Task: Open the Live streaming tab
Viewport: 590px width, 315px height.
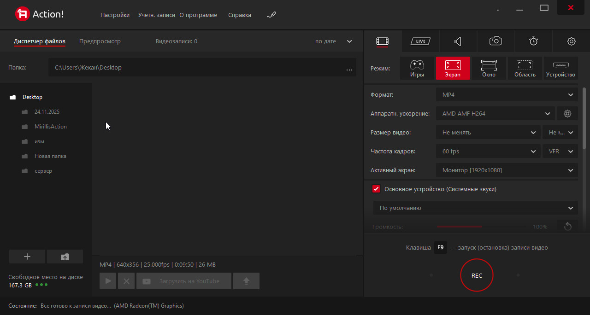Action: 420,41
